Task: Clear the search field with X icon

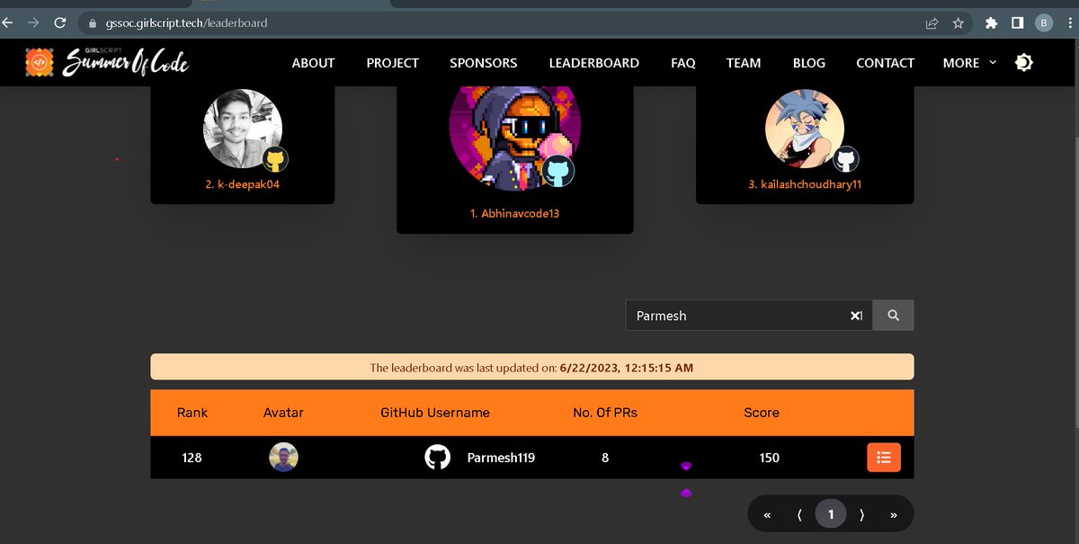Action: pos(855,316)
